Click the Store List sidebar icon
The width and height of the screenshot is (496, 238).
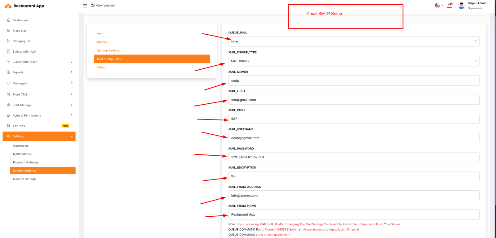click(9, 31)
